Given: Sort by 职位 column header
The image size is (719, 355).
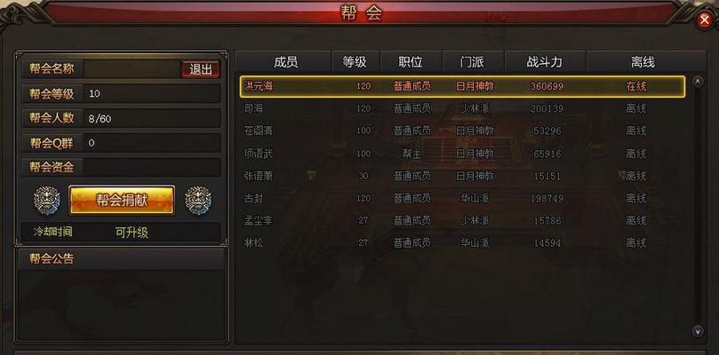Looking at the screenshot, I should point(411,62).
